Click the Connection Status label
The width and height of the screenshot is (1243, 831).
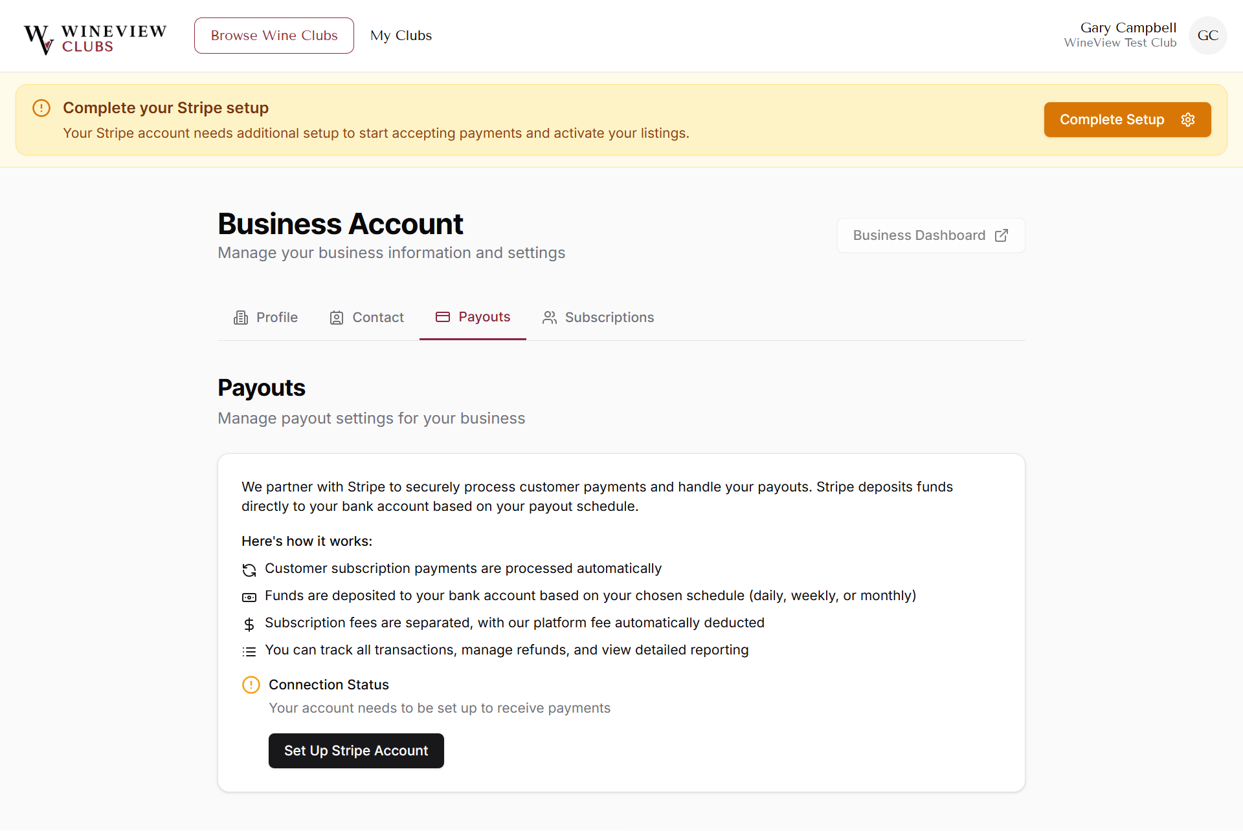click(329, 685)
